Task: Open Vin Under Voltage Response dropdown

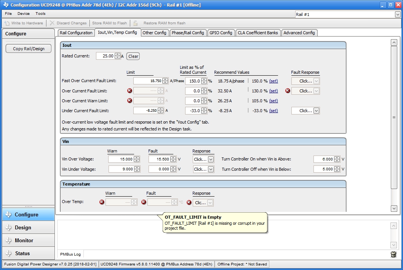Action: pyautogui.click(x=211, y=169)
